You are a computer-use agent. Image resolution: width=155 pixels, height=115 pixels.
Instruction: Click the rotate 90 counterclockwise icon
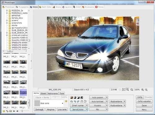(x=75, y=101)
